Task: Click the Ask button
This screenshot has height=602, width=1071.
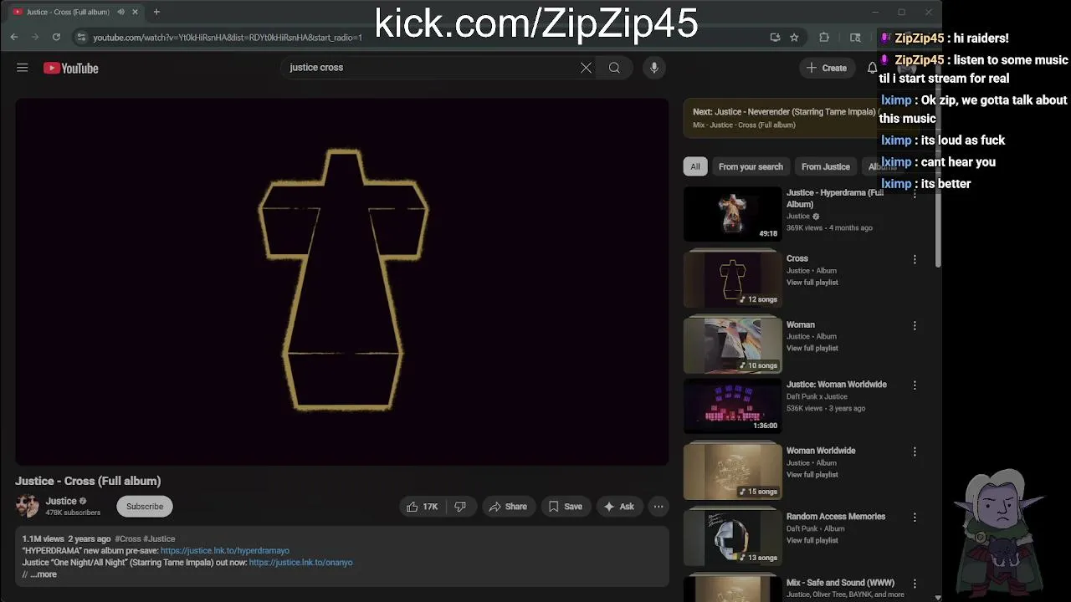Action: (x=619, y=507)
